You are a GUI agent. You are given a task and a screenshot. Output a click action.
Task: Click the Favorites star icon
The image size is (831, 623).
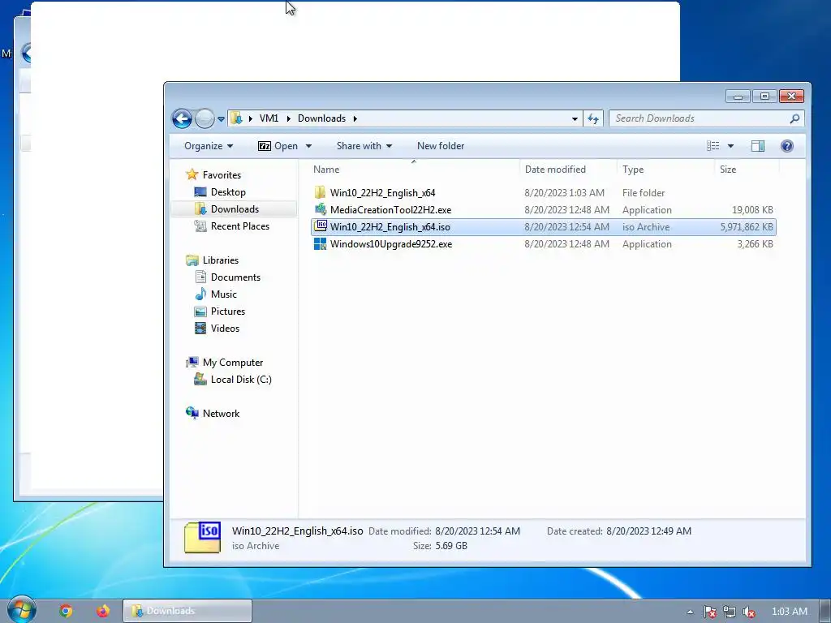pos(192,174)
